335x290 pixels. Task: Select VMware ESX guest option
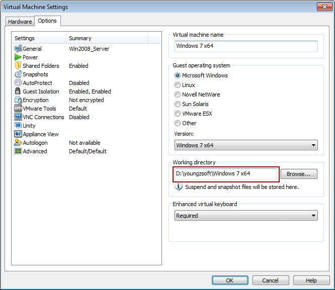(178, 114)
